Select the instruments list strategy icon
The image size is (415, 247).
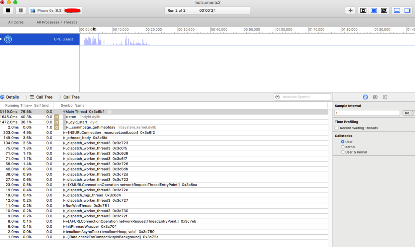pyautogui.click(x=373, y=10)
